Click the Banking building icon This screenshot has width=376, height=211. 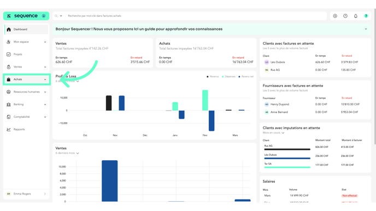tap(9, 104)
